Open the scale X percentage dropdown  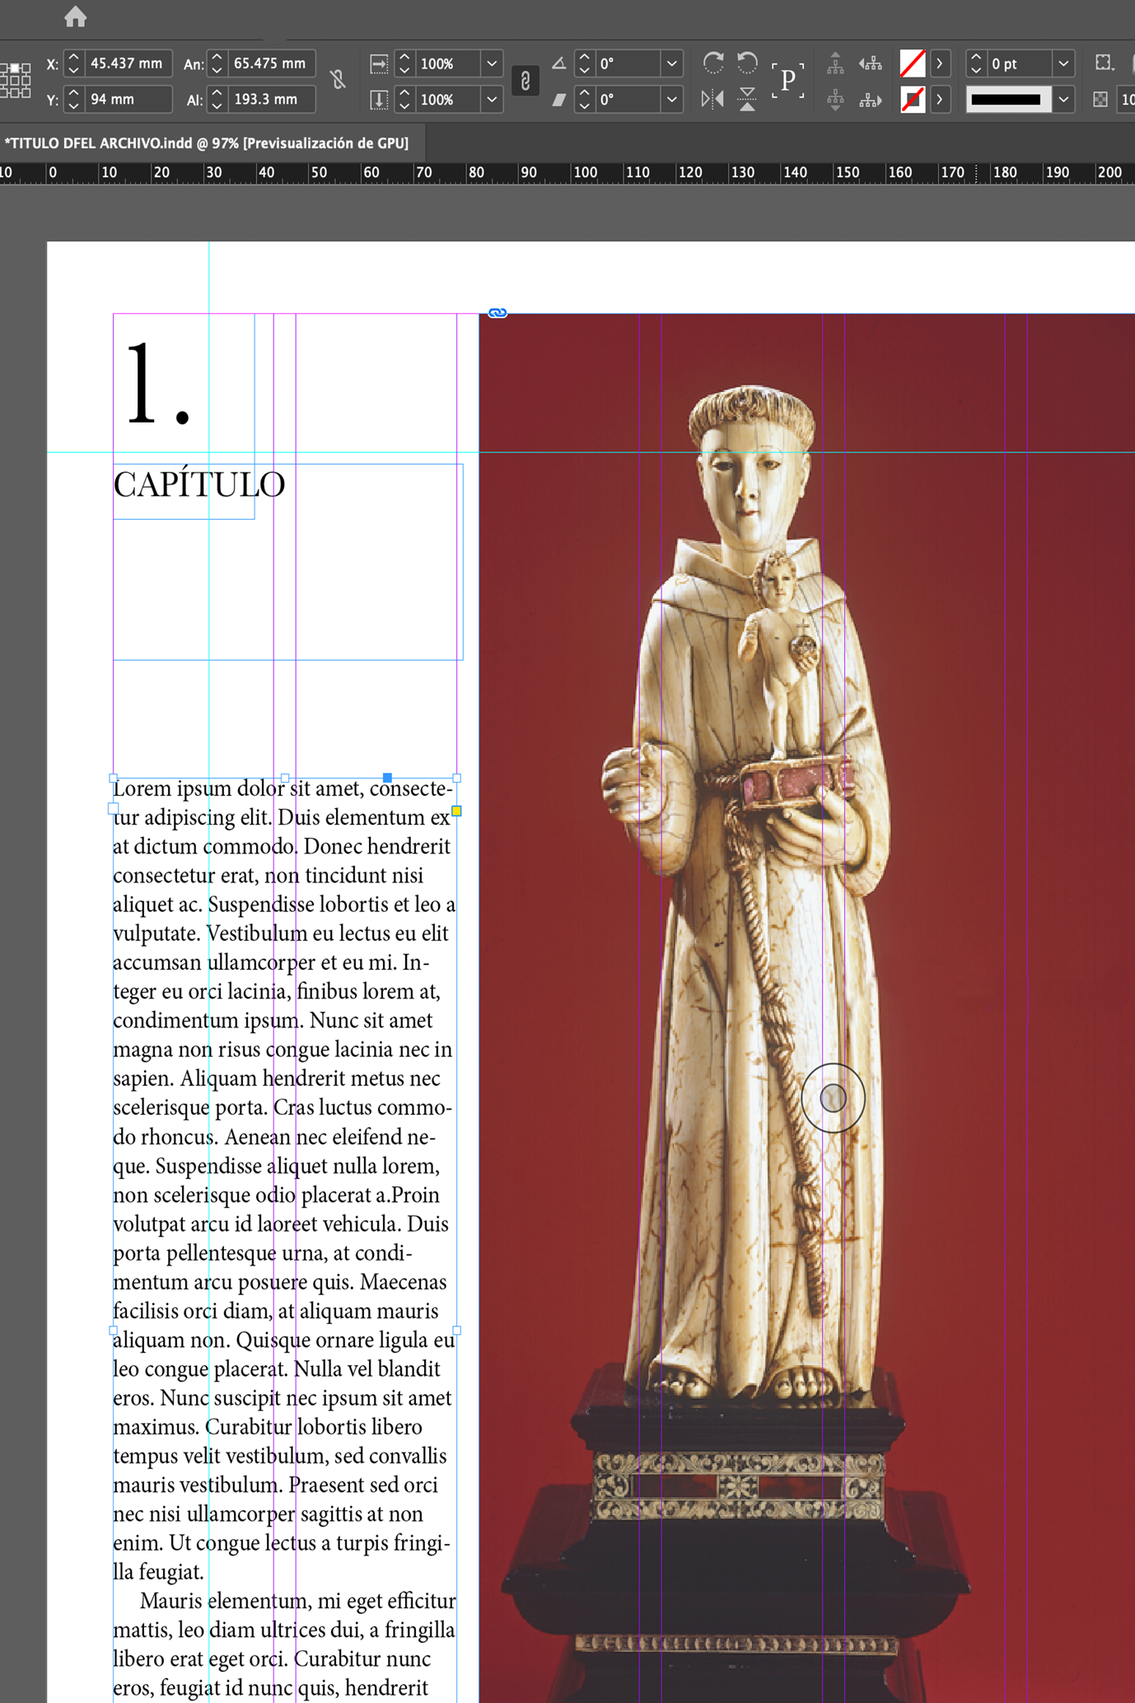(x=492, y=63)
